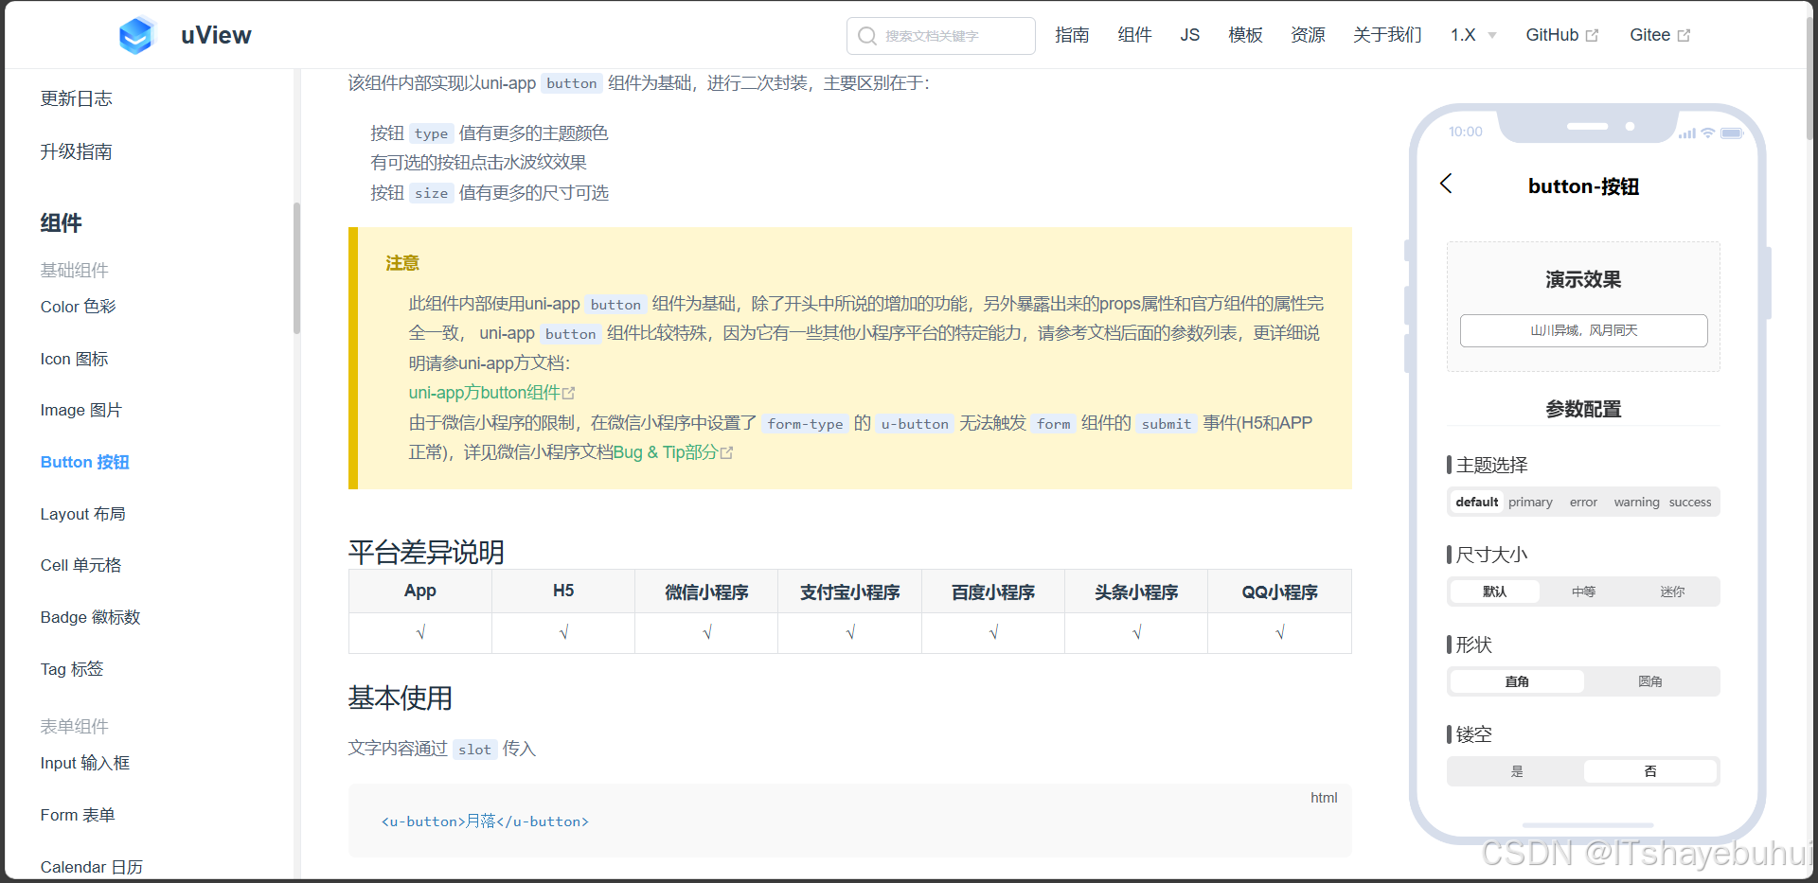Open 指南 in top navigation
Viewport: 1818px width, 883px height.
(1072, 35)
